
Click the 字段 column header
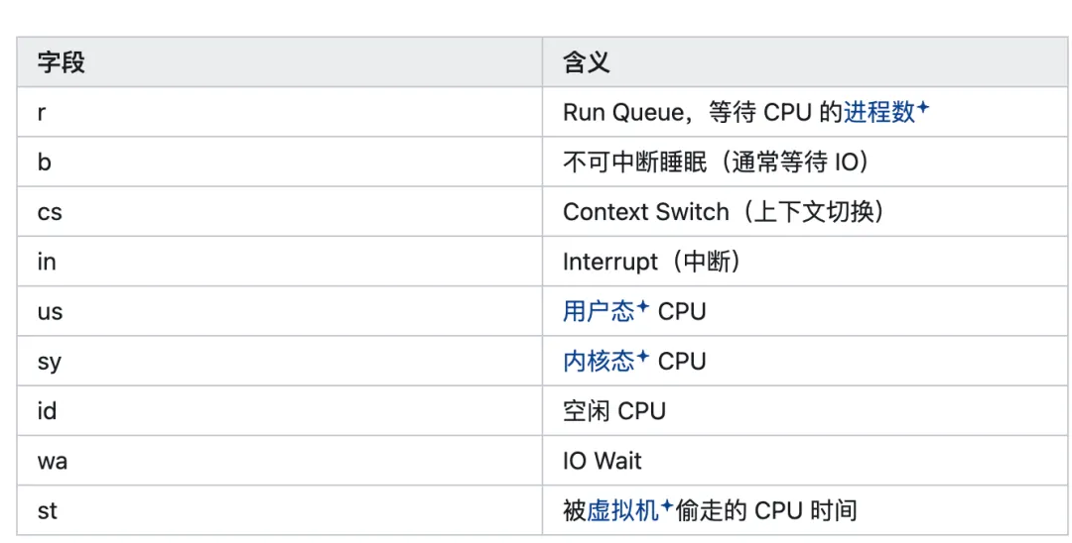[x=280, y=62]
